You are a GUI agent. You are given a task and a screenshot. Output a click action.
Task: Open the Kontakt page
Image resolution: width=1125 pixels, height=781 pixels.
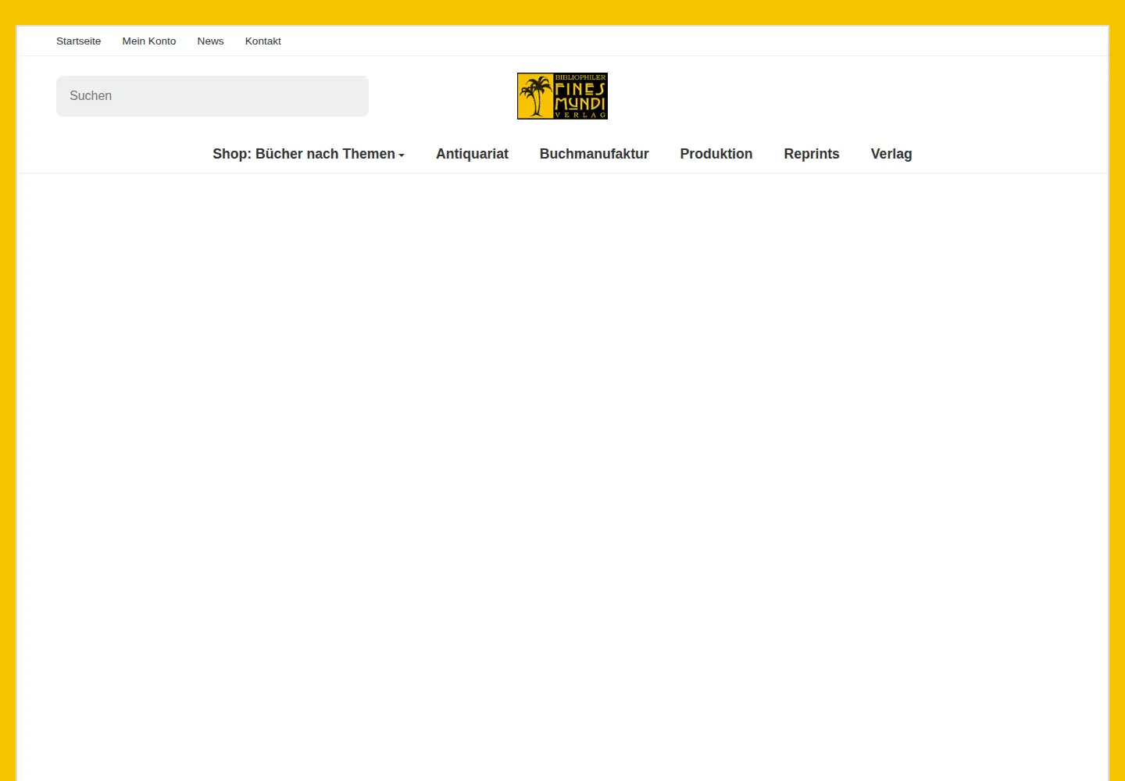(x=262, y=41)
